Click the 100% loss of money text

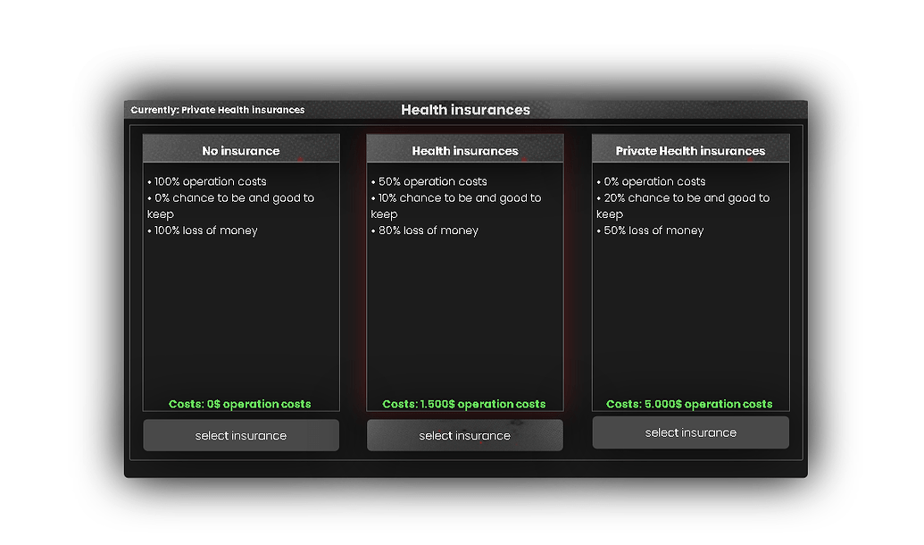pyautogui.click(x=204, y=230)
